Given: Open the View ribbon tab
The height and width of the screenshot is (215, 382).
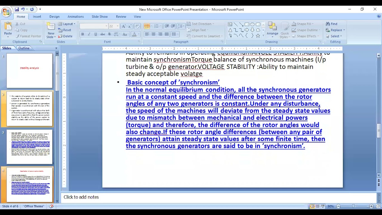Looking at the screenshot, I should (x=137, y=16).
